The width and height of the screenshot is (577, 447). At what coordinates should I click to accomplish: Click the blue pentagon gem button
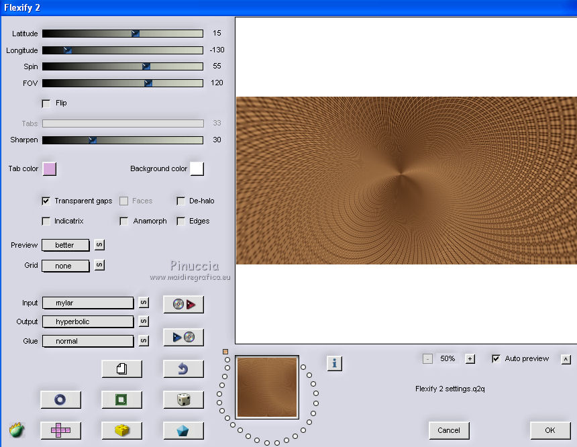coord(183,431)
